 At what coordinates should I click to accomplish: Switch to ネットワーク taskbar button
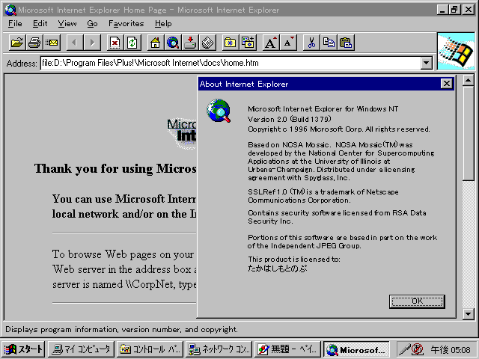[219, 349]
